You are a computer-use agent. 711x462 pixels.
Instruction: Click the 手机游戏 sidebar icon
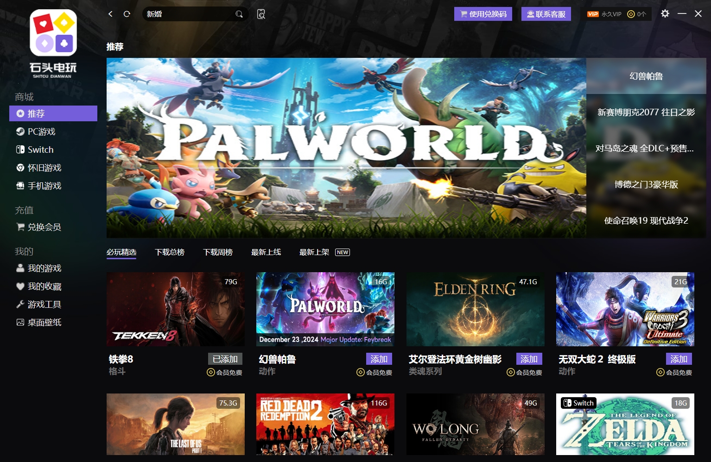[x=20, y=186]
